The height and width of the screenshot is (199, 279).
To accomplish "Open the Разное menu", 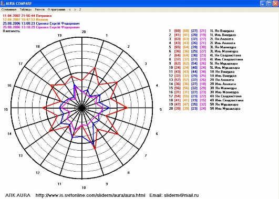I will click(39, 9).
